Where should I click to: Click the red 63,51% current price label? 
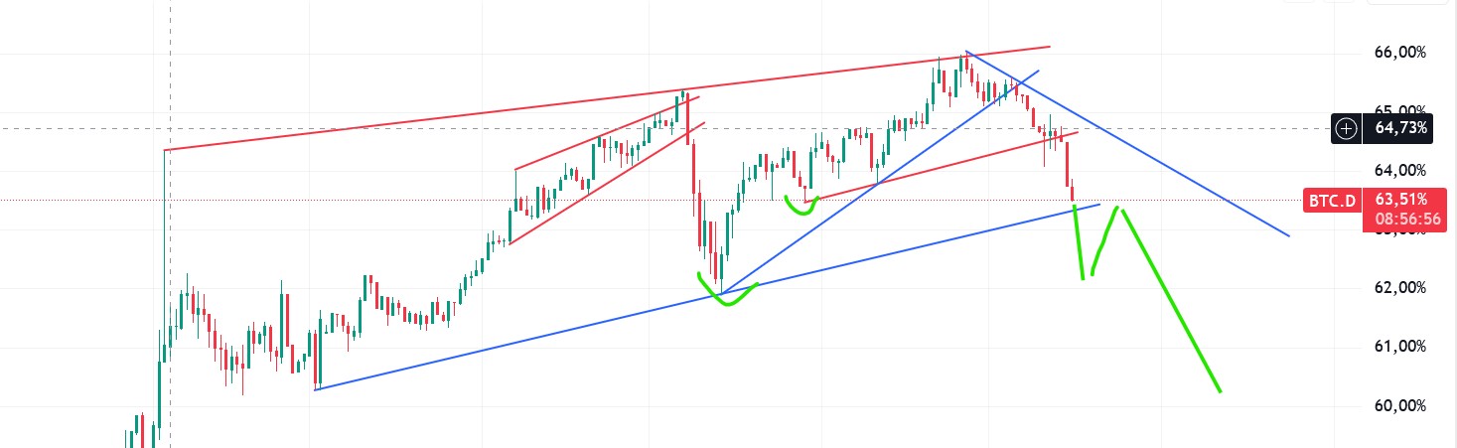(1401, 200)
